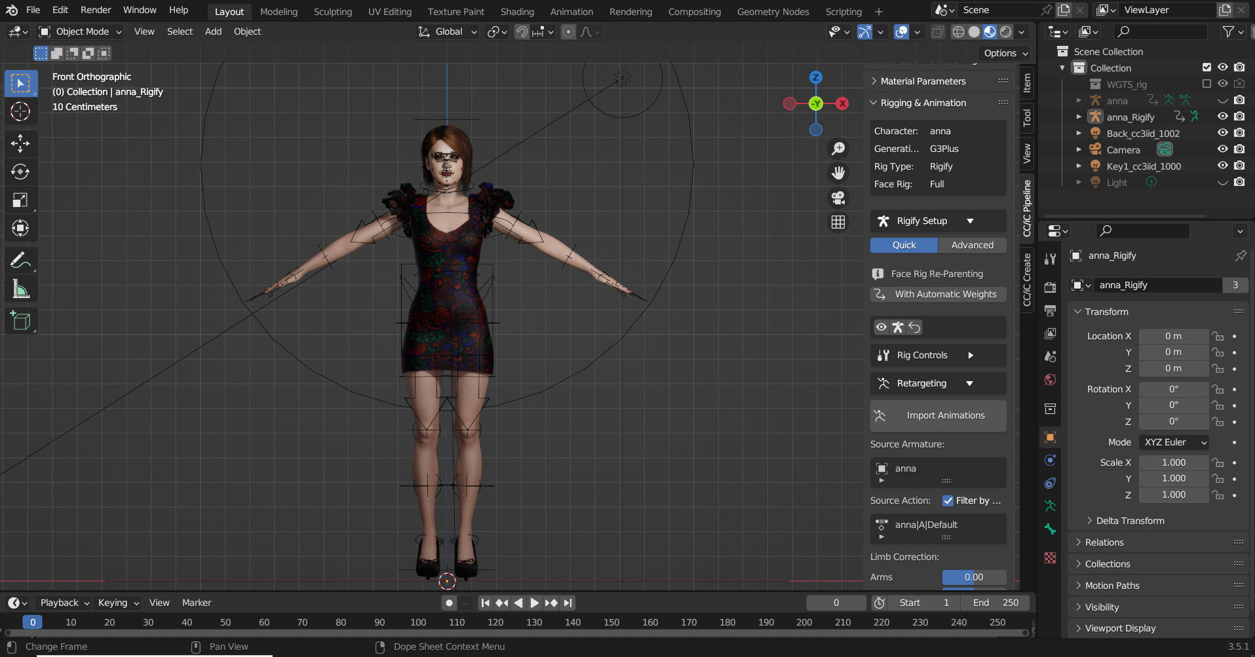Image resolution: width=1255 pixels, height=657 pixels.
Task: Open the File menu
Action: (33, 10)
